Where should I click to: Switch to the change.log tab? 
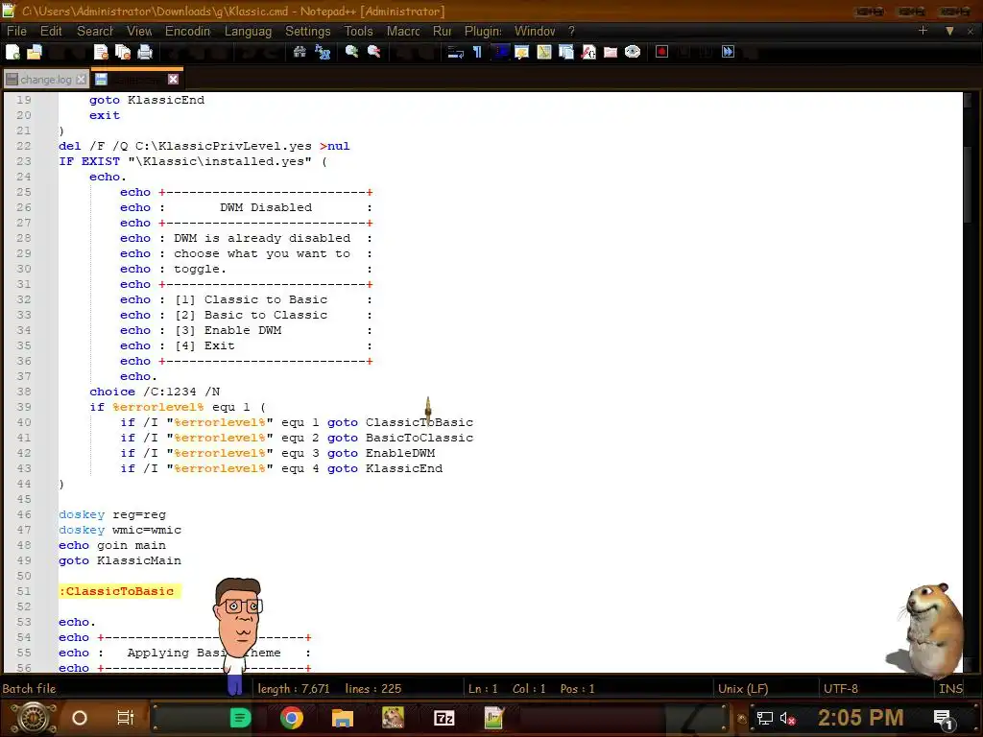(x=45, y=80)
